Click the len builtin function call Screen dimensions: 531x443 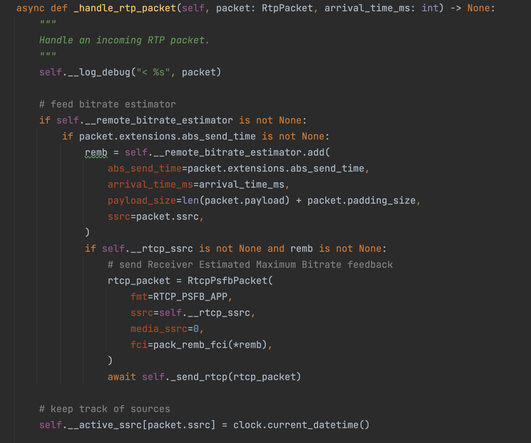click(190, 200)
